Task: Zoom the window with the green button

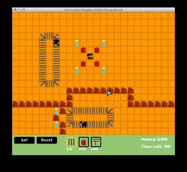Action: 24,10
